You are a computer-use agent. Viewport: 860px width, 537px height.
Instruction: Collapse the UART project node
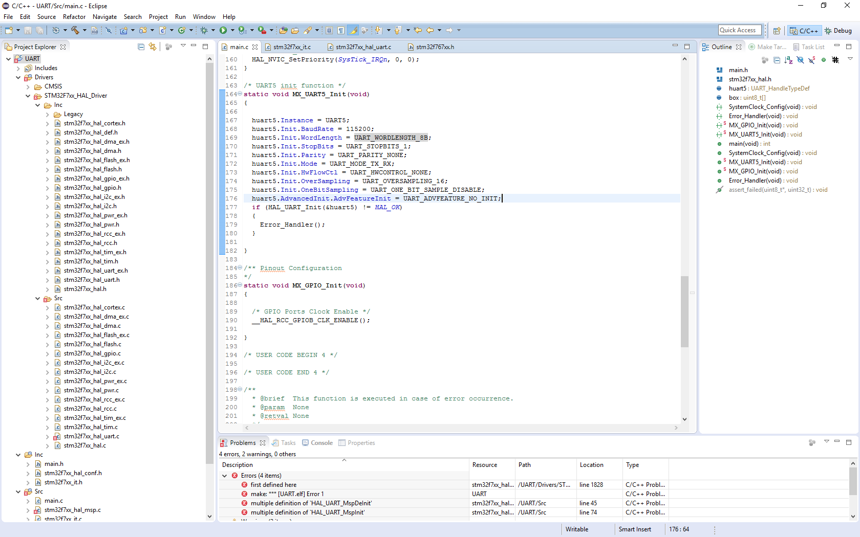pos(8,59)
